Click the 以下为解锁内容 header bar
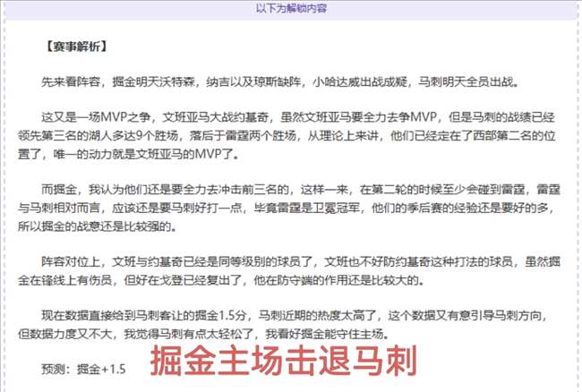 coord(291,9)
